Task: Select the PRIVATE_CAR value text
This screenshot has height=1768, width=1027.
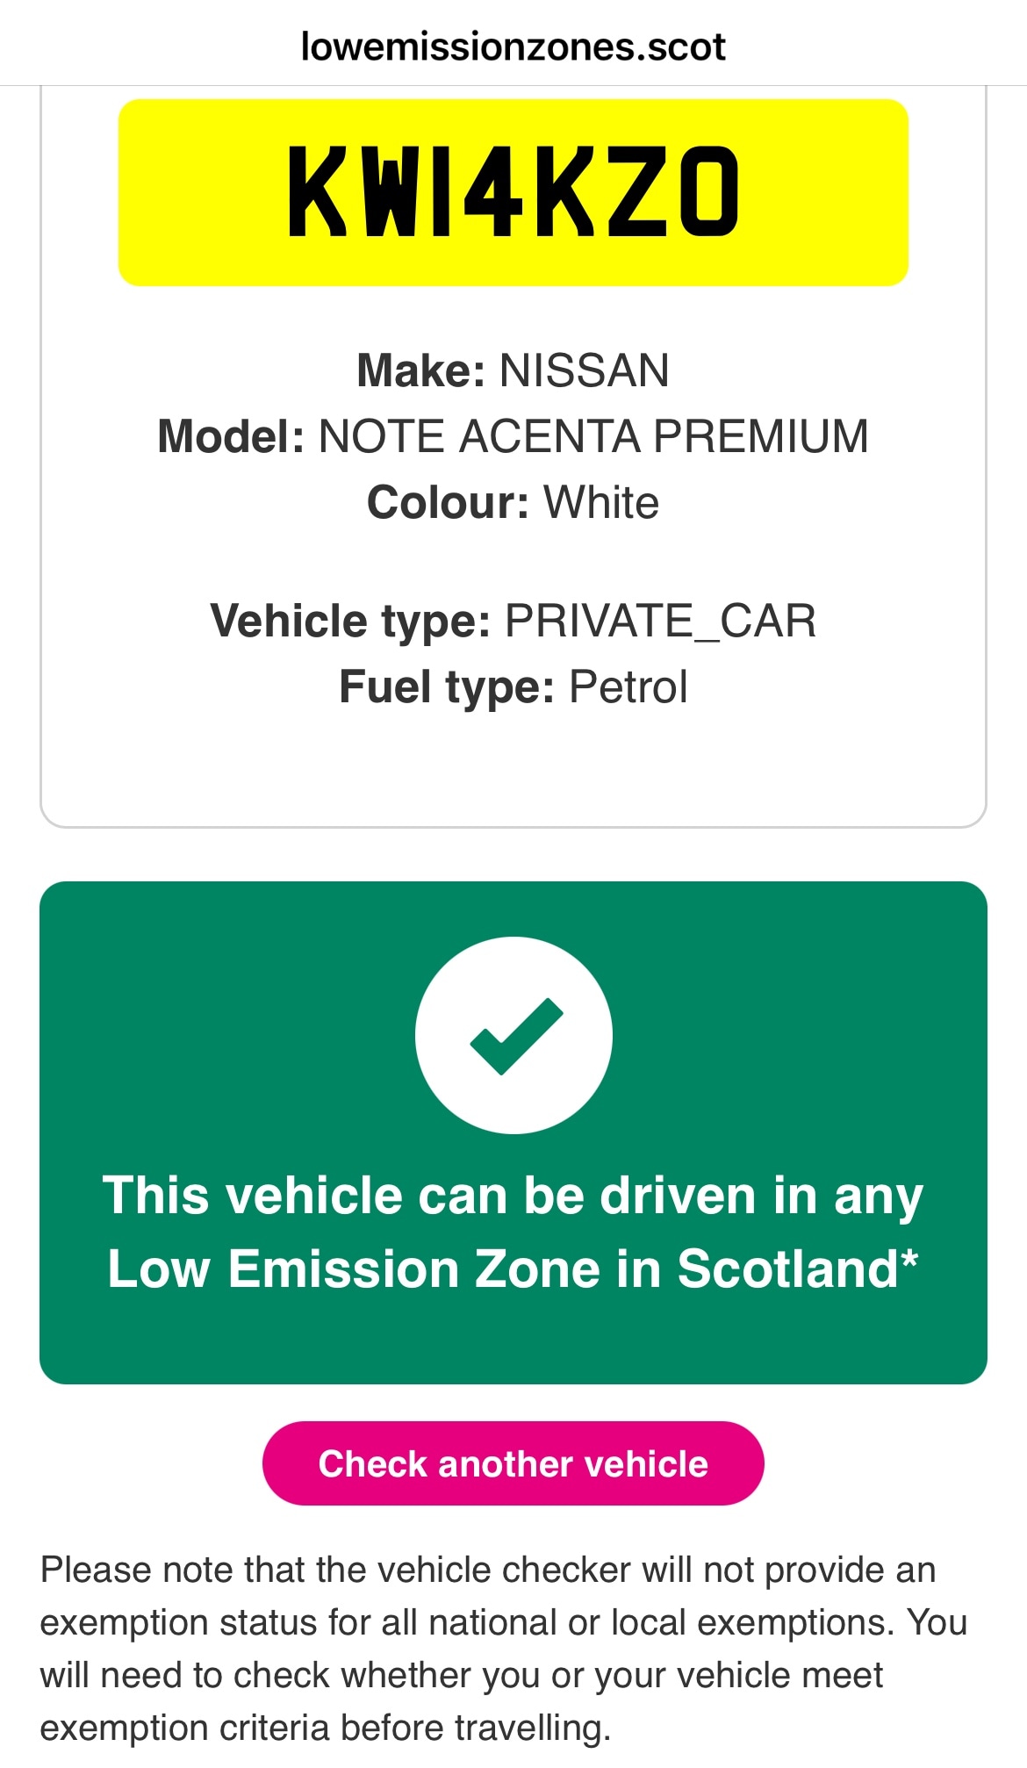Action: coord(660,621)
